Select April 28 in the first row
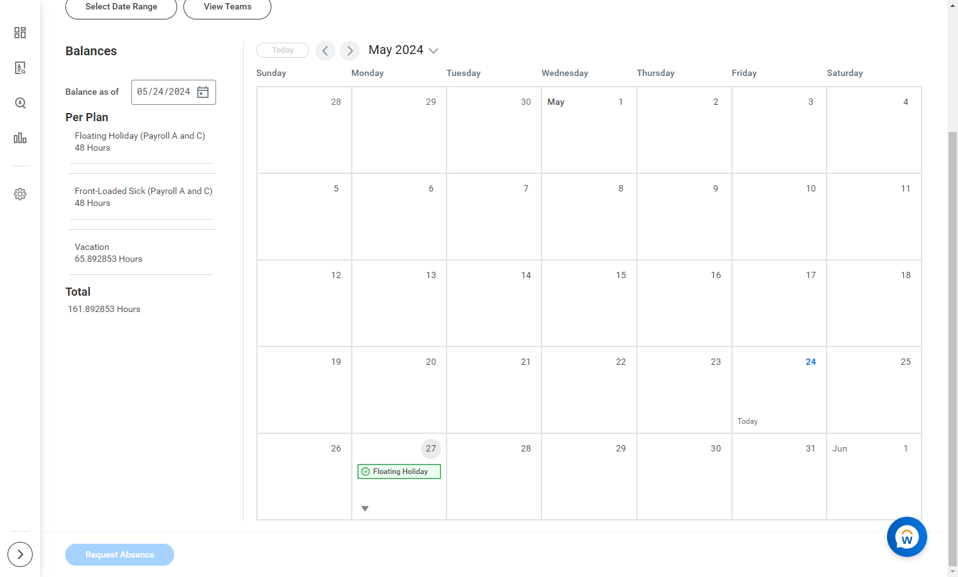This screenshot has height=577, width=958. [304, 130]
